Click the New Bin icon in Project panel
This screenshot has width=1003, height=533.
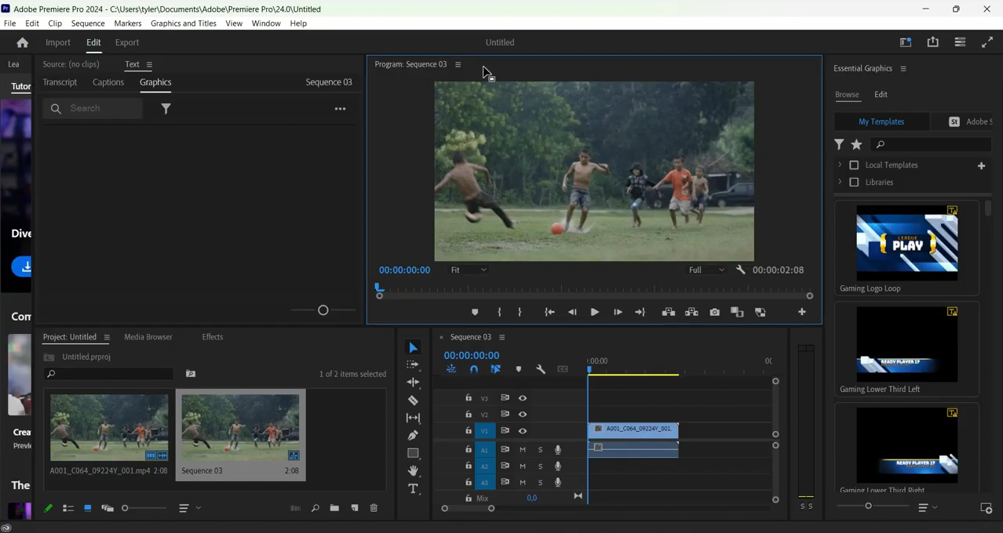point(334,508)
